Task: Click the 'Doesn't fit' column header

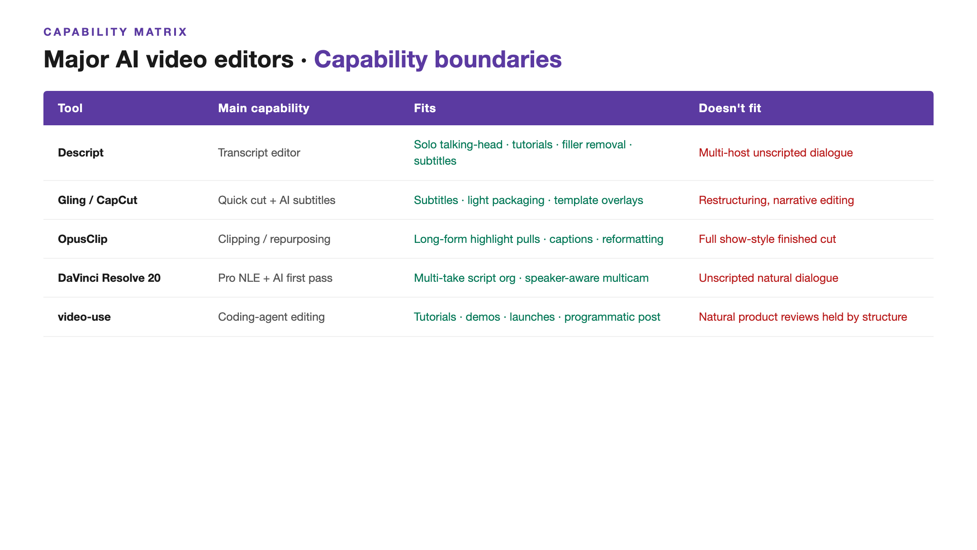Action: (730, 108)
